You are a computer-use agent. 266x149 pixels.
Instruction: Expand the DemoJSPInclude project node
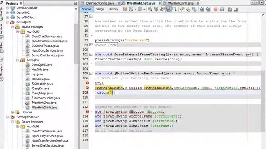tap(7, 8)
